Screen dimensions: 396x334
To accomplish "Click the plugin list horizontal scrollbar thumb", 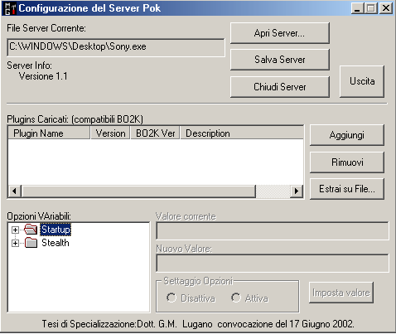I will (138, 191).
